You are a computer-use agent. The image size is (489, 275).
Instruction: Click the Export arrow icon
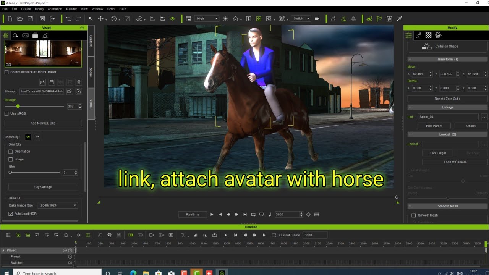coord(52,19)
